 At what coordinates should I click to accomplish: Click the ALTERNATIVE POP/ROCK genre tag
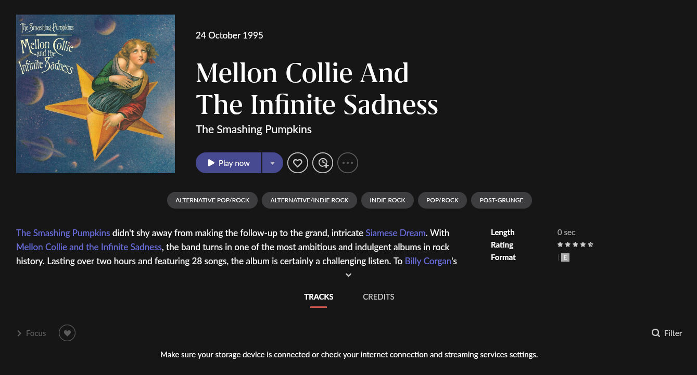click(x=212, y=200)
